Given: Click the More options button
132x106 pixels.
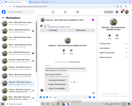Looking at the screenshot, I should coord(81,30).
